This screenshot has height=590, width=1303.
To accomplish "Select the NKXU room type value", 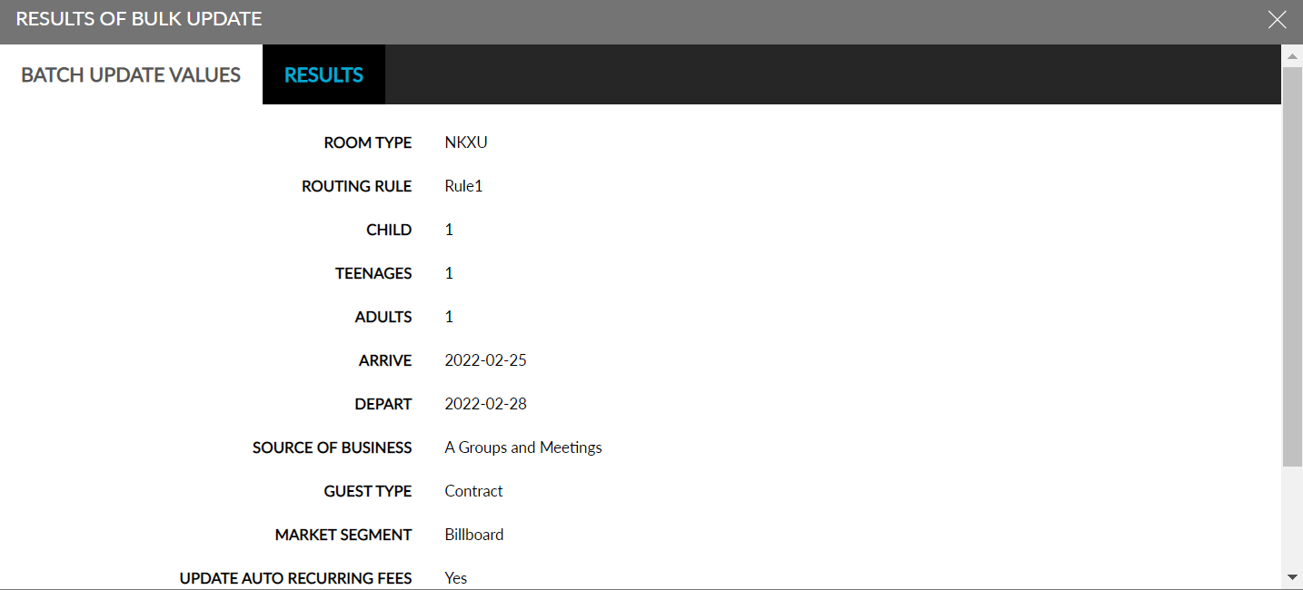I will 464,143.
